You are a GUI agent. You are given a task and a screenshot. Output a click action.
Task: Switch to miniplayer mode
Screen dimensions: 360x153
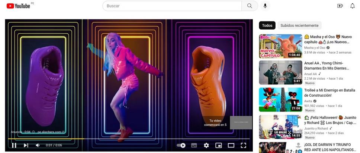[x=219, y=145]
